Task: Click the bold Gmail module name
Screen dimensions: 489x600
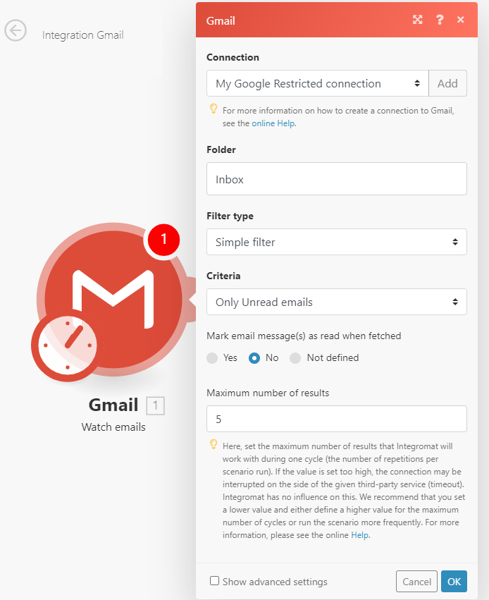Action: (x=113, y=405)
